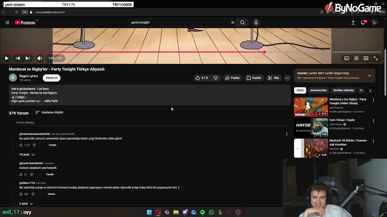Open options menu for mahmutesatarslan6550's comment
This screenshot has width=387, height=217.
287,134
